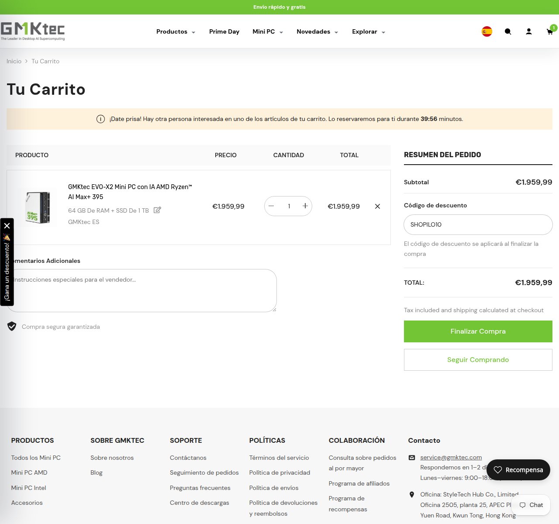Open the shopping cart icon
Image resolution: width=559 pixels, height=524 pixels.
tap(550, 31)
